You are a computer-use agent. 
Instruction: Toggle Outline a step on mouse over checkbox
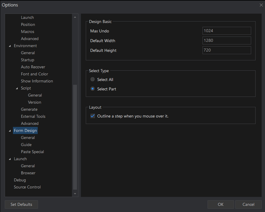click(93, 116)
